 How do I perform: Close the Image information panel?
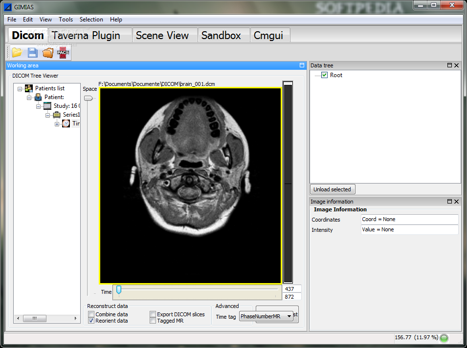tap(456, 201)
